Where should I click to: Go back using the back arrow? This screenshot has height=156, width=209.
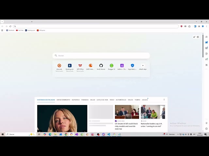(2, 26)
